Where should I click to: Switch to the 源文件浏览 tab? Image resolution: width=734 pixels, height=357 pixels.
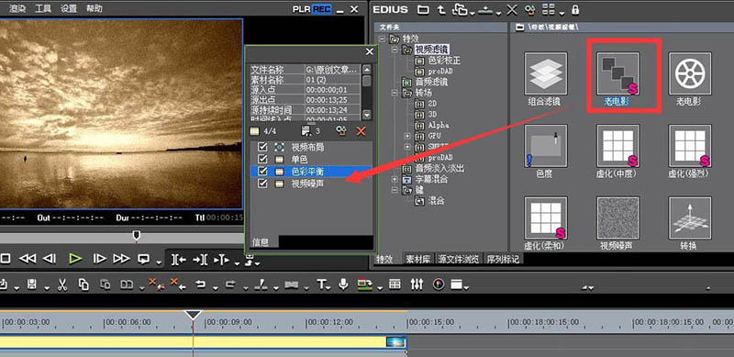pos(459,259)
